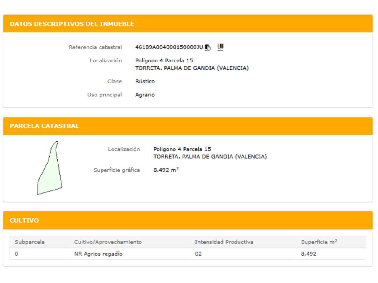Screen dimensions: 378x283
Task: Click the barcode icon beside the reference
Action: (220, 47)
